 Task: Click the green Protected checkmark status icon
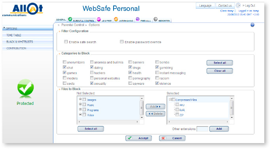pyautogui.click(x=25, y=88)
